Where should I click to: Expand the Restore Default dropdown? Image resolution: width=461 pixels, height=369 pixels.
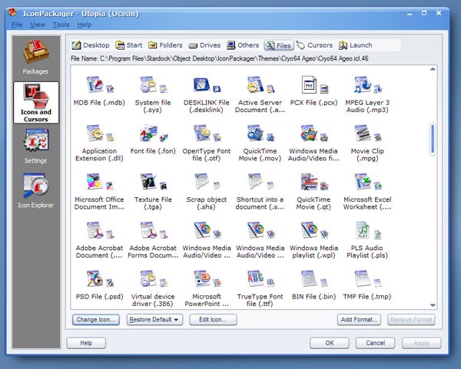pyautogui.click(x=154, y=319)
